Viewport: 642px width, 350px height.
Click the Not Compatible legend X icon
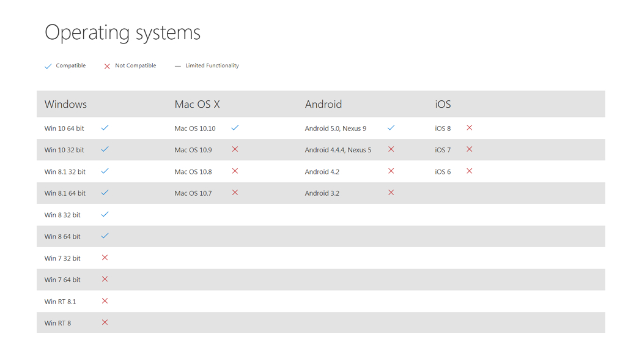tap(107, 67)
